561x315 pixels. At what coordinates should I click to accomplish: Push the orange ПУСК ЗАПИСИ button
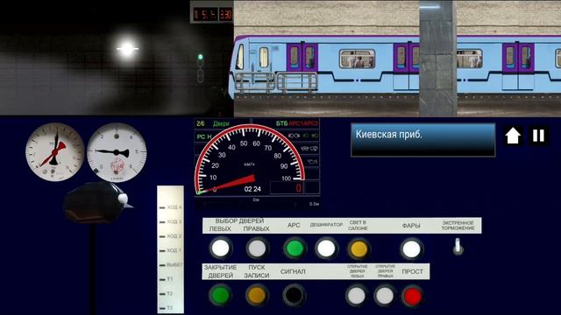tap(257, 295)
